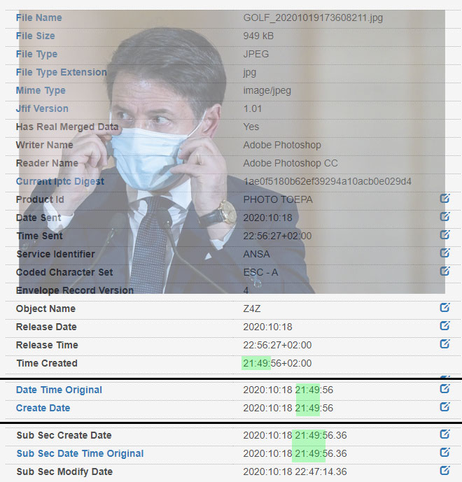Image resolution: width=462 pixels, height=482 pixels.
Task: Edit the Product Id value
Action: point(444,198)
